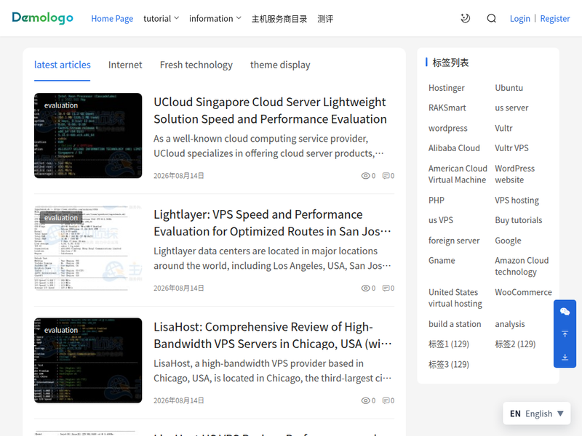582x436 pixels.
Task: Select the Vultr VPS tag
Action: [x=511, y=148]
